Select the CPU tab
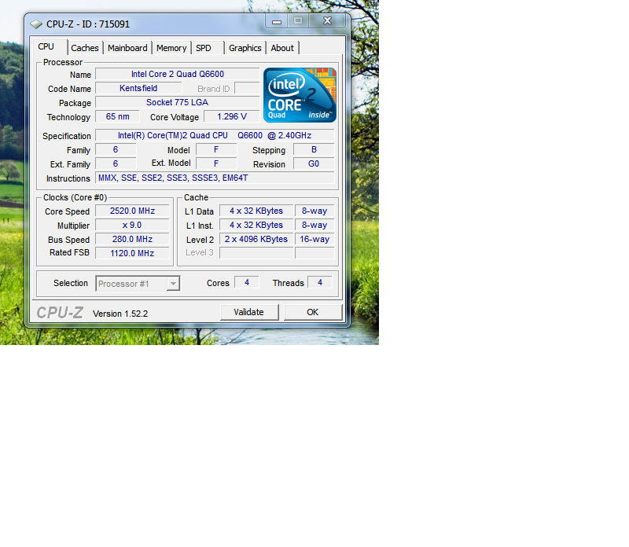This screenshot has width=629, height=547. (50, 47)
